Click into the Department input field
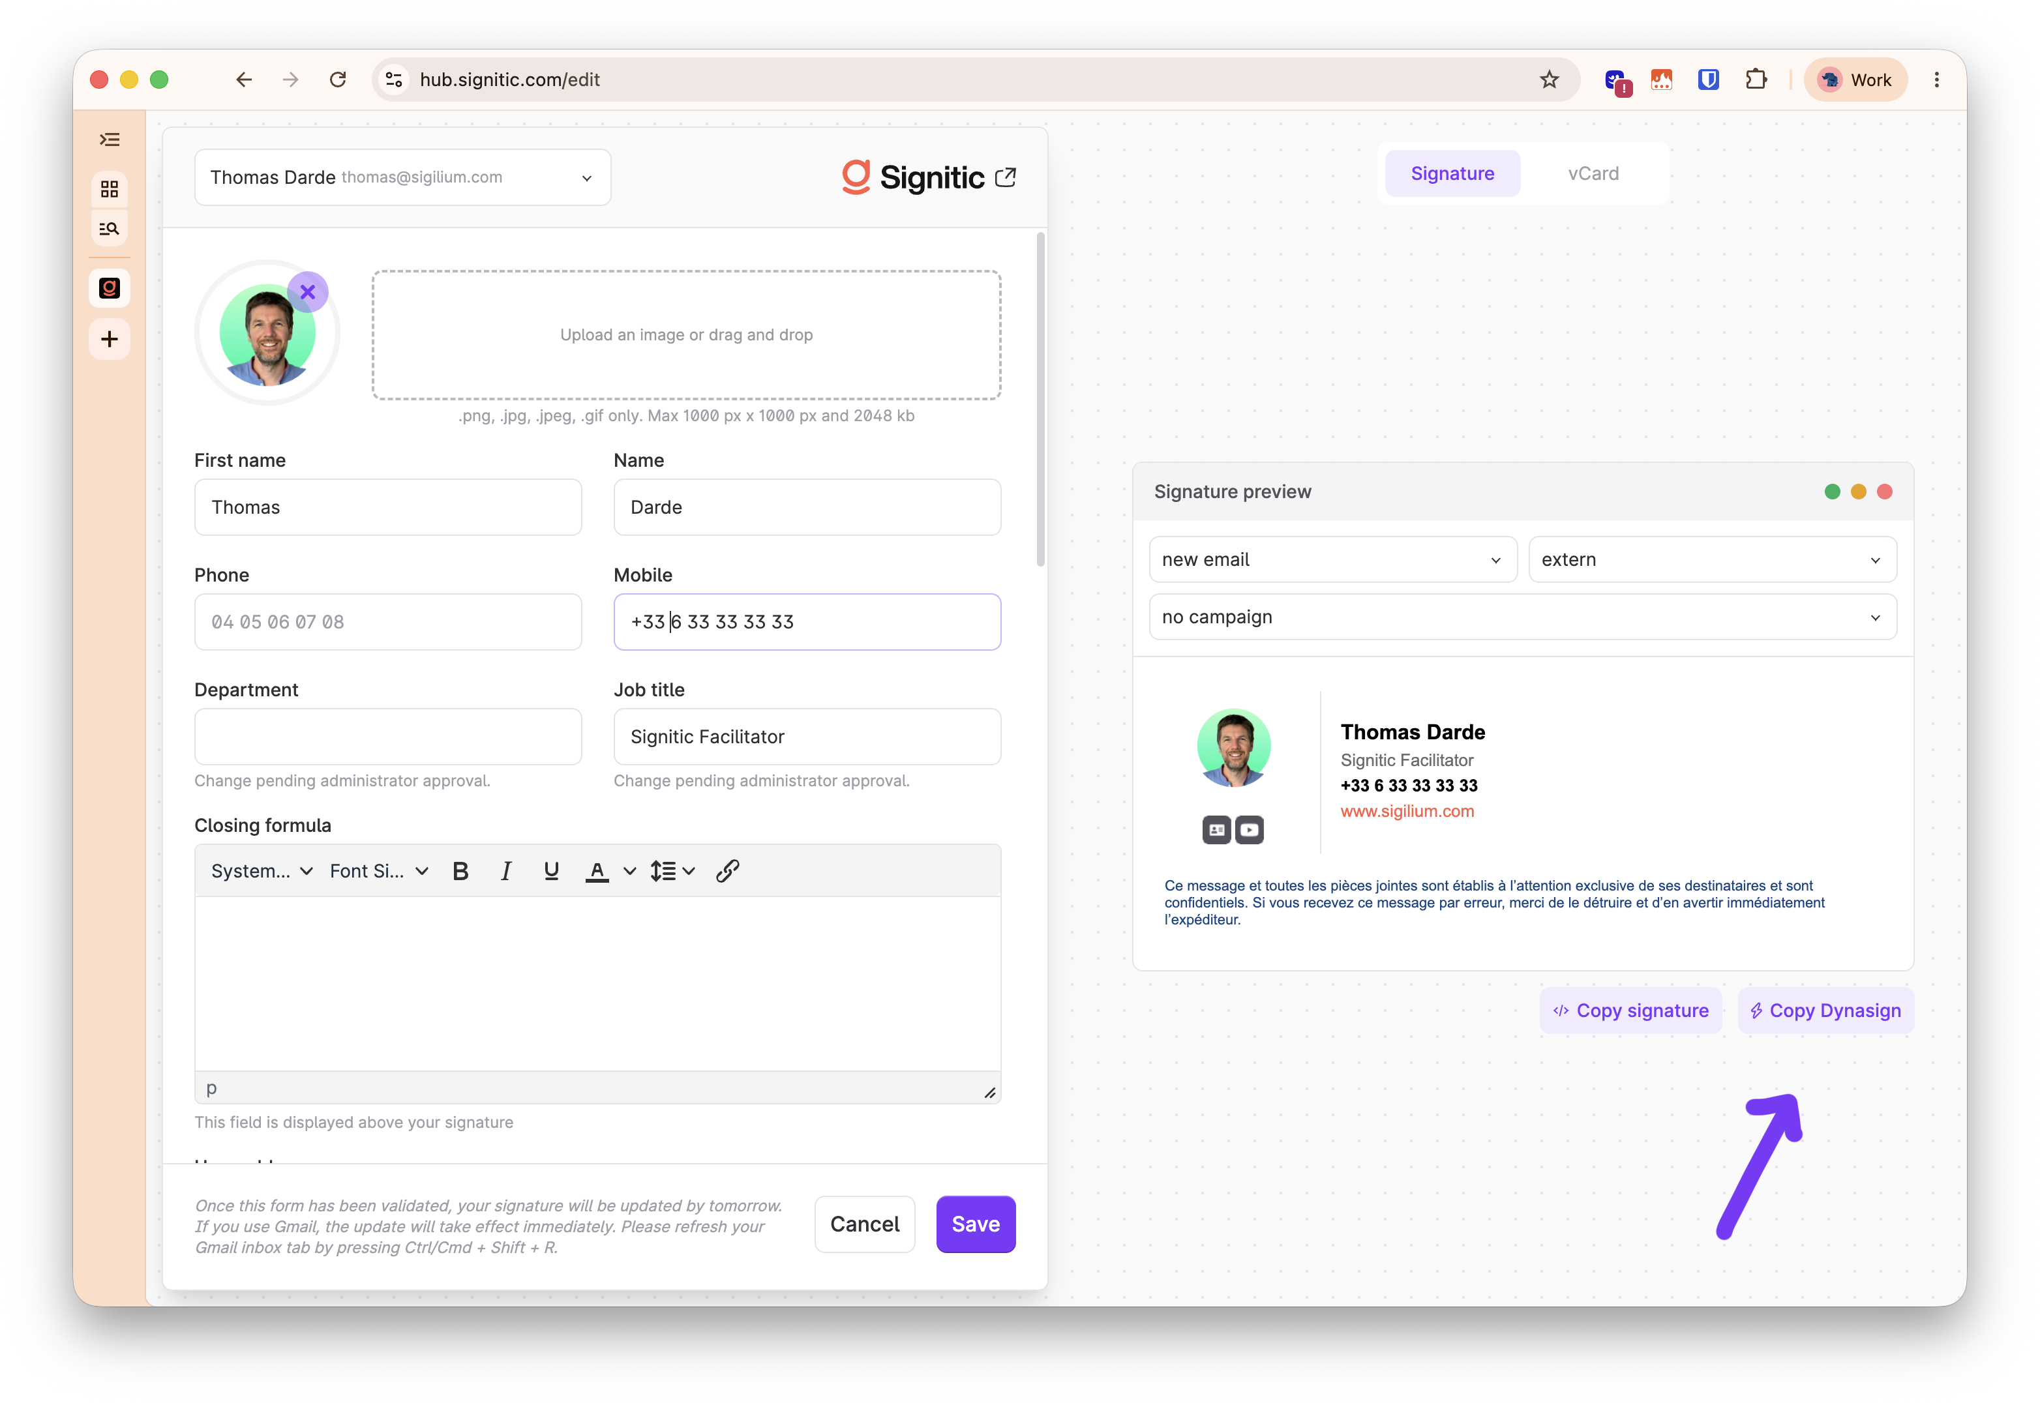Image resolution: width=2040 pixels, height=1403 pixels. (389, 737)
